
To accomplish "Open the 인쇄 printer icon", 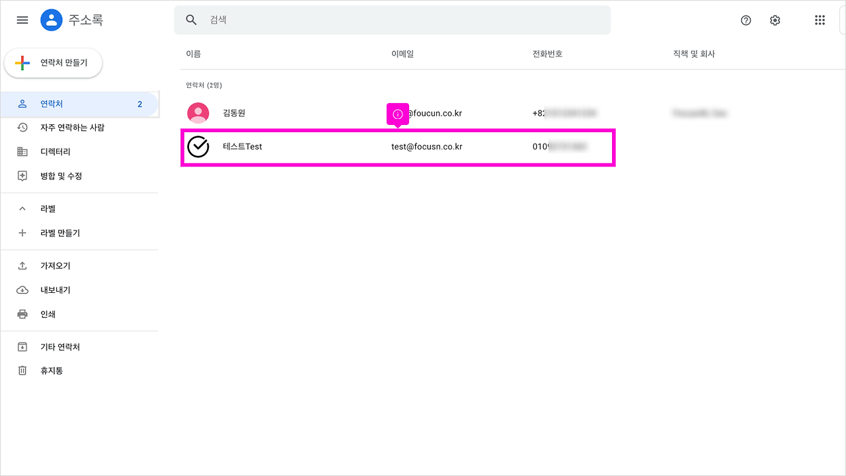I will tap(22, 314).
